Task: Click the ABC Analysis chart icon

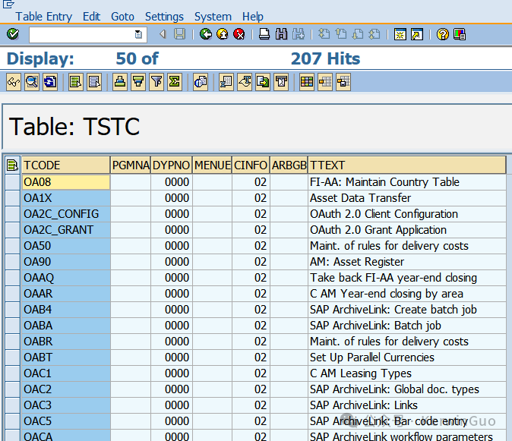Action: [201, 81]
